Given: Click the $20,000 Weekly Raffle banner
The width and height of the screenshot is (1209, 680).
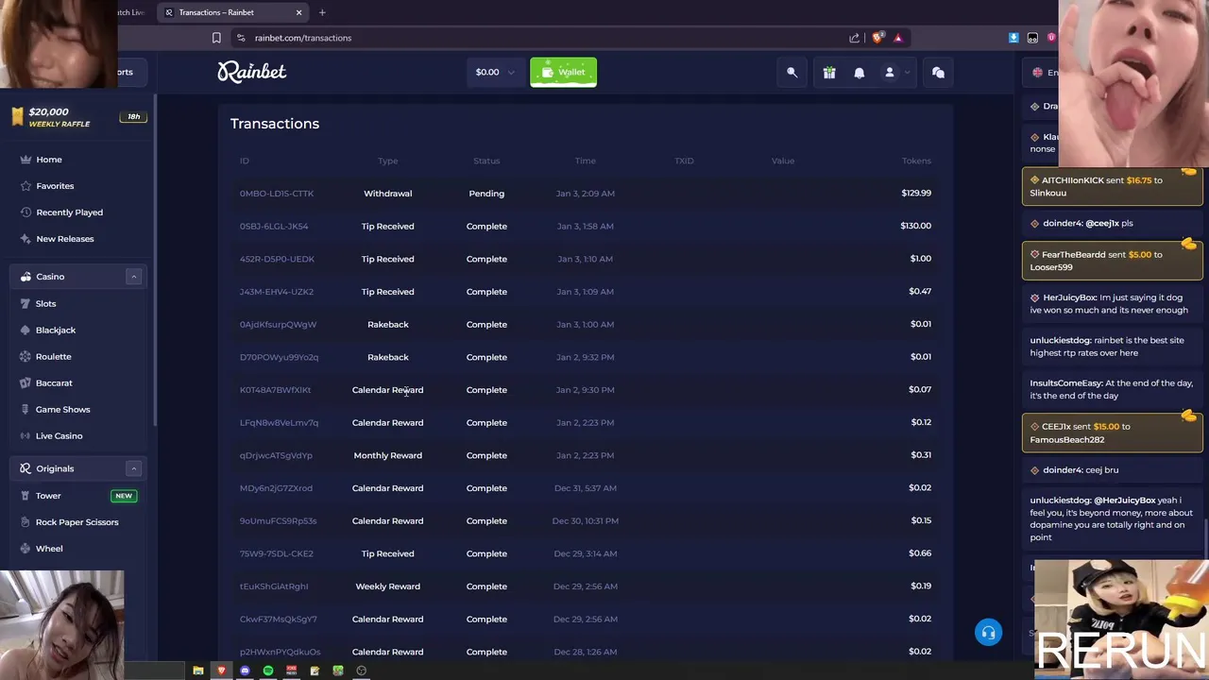Looking at the screenshot, I should pyautogui.click(x=77, y=117).
